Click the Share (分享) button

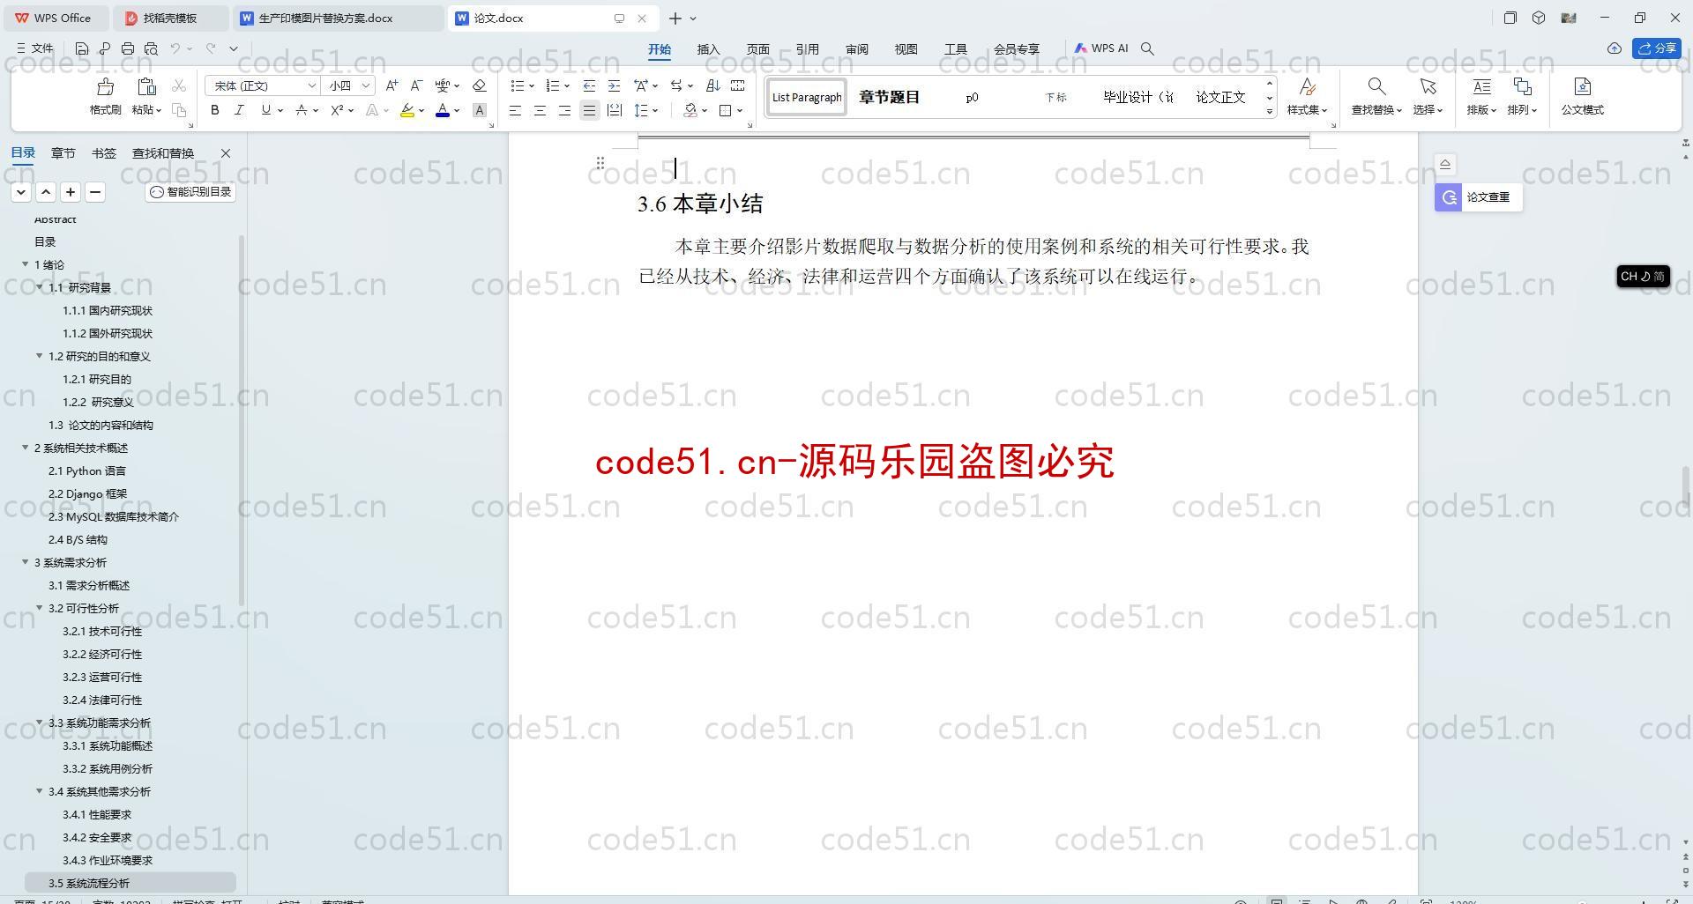[1656, 48]
